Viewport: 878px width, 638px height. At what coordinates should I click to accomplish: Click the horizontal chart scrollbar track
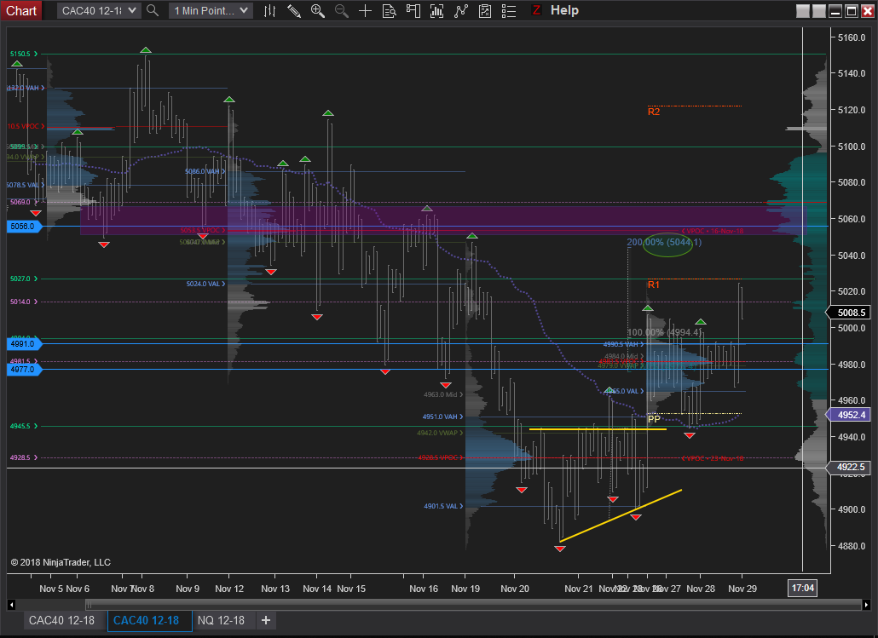coord(473,605)
